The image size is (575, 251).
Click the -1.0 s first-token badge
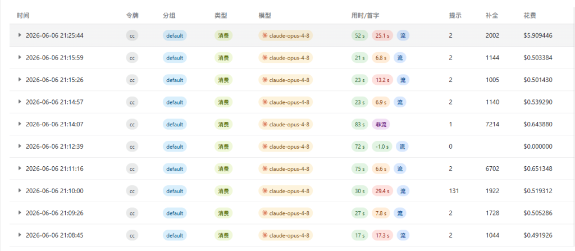click(x=382, y=147)
